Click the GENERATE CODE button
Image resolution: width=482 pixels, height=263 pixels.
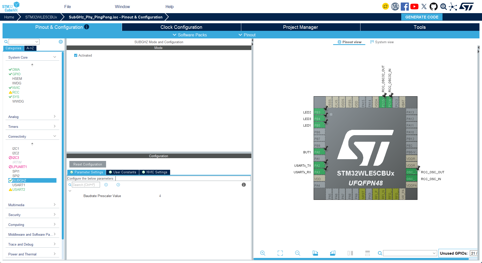(422, 17)
